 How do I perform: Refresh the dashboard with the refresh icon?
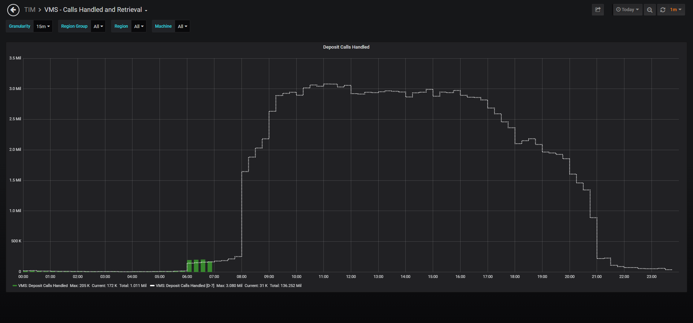pos(663,10)
